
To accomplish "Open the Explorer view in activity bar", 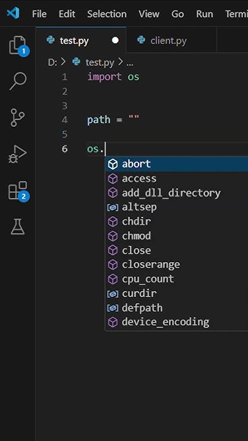I will pos(17,45).
